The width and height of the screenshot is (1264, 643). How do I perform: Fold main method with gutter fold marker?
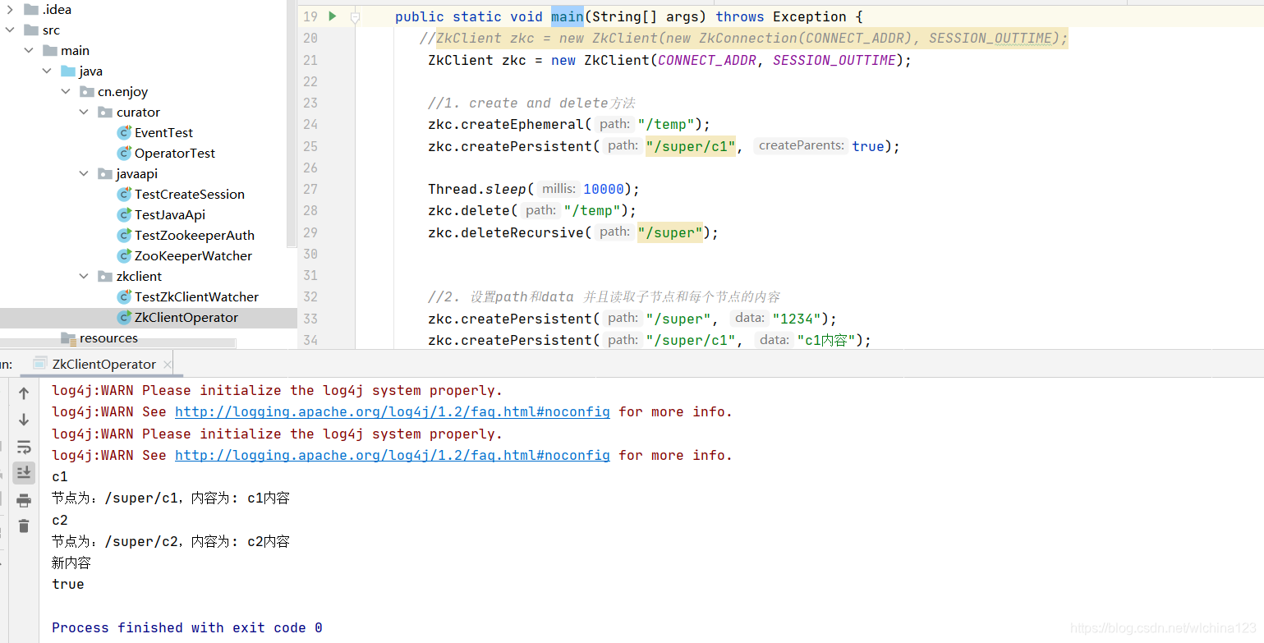click(355, 16)
